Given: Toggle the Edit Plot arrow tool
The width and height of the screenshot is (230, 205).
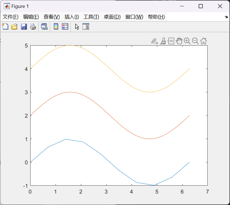Looking at the screenshot, I should coord(77,26).
